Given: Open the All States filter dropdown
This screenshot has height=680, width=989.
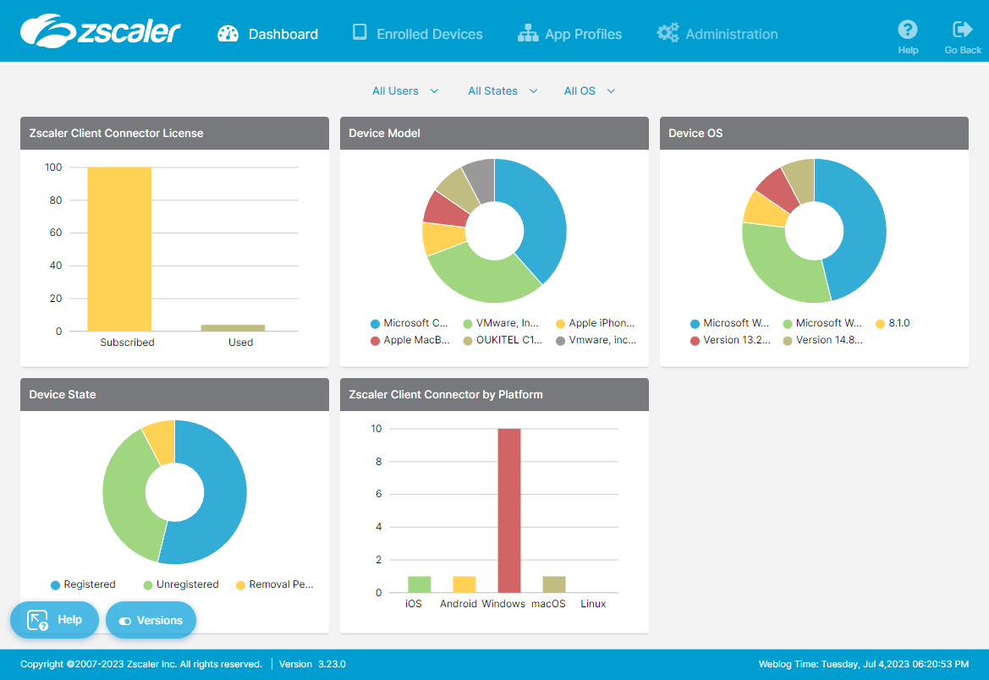Looking at the screenshot, I should coord(503,91).
